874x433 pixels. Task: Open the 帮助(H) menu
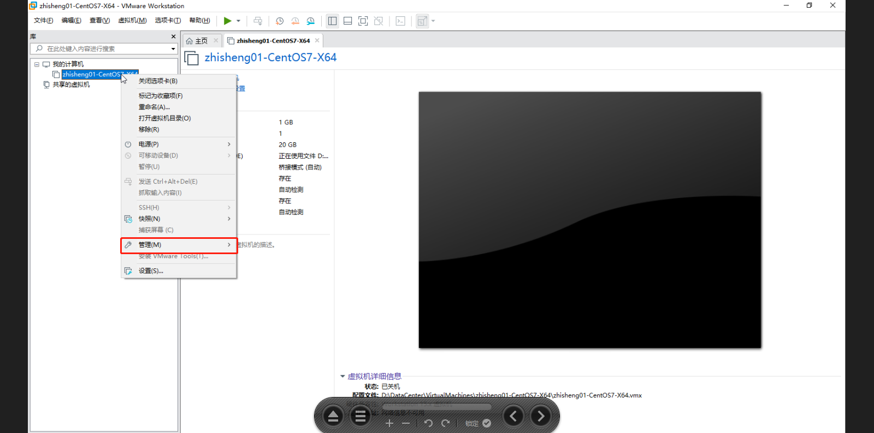click(199, 20)
